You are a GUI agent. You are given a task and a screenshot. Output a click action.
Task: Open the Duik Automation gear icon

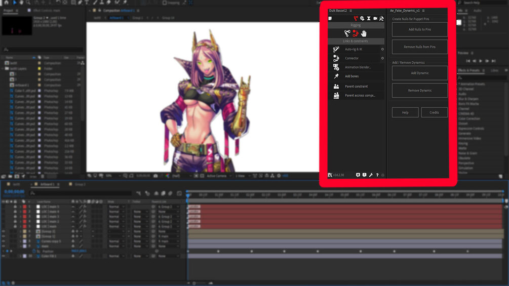tap(362, 19)
